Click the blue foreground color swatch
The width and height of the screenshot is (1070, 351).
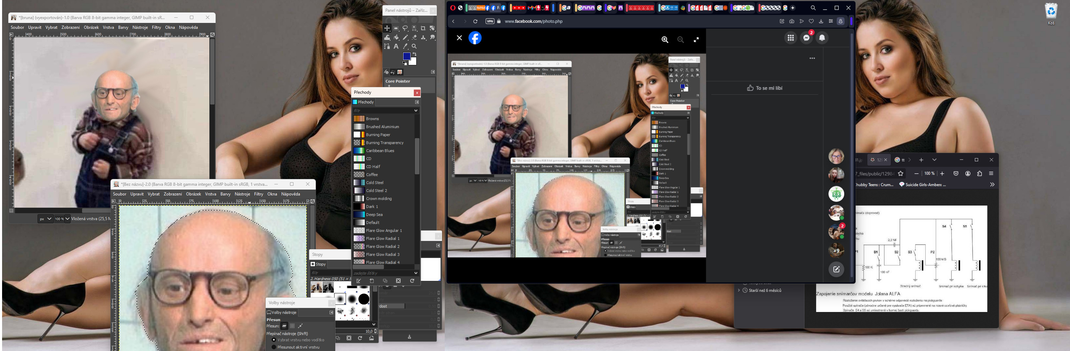(407, 56)
